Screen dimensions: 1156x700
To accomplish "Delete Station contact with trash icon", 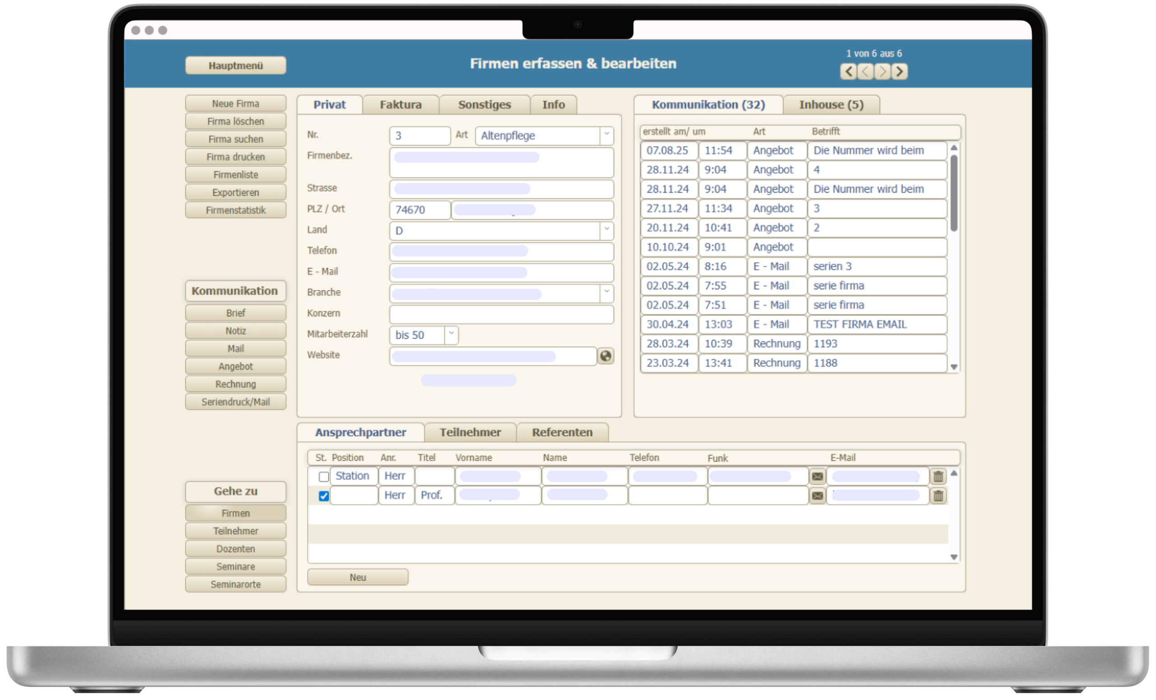I will click(x=938, y=476).
